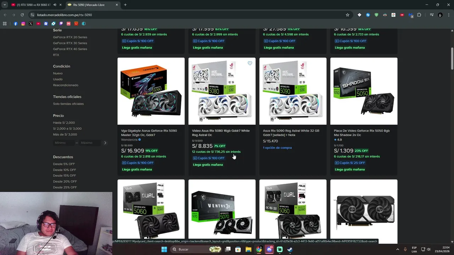Filter condition by Usado
This screenshot has height=255, width=454.
58,79
